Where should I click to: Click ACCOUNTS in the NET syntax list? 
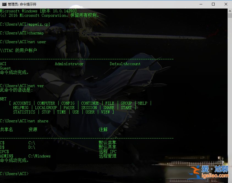(22, 103)
